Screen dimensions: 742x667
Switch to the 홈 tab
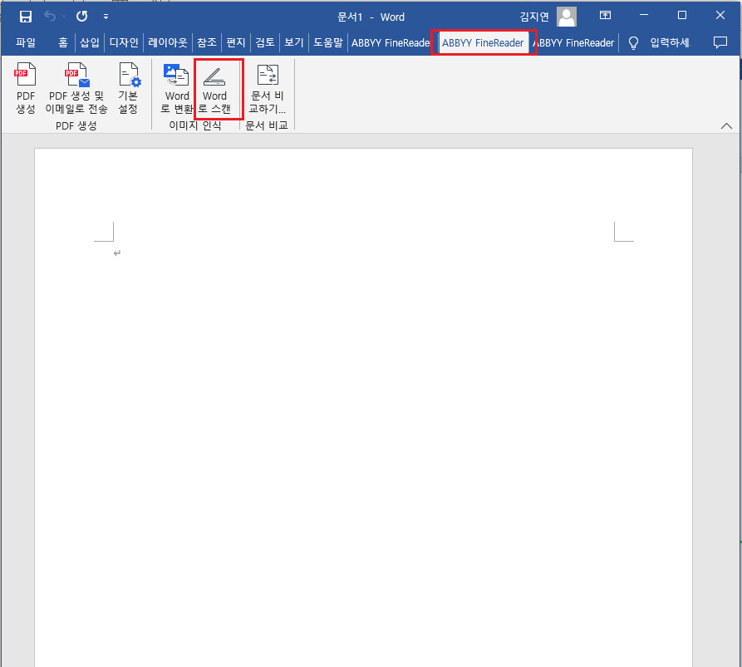63,42
